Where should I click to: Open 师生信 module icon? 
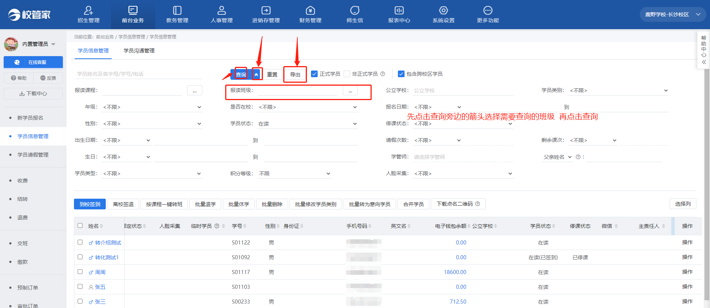tap(355, 10)
